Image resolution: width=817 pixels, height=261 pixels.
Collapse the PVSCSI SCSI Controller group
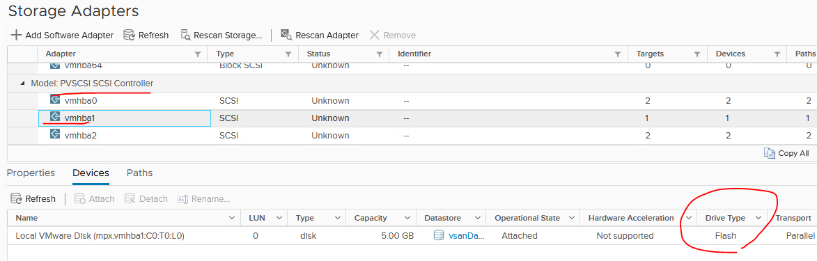[x=22, y=84]
